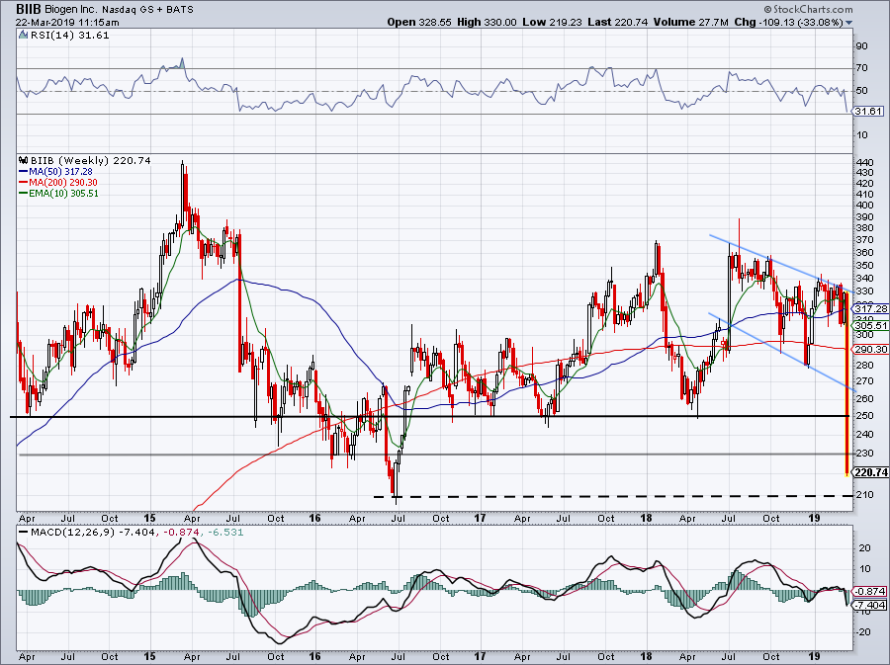Image resolution: width=890 pixels, height=665 pixels.
Task: Click the MACD(12,26,9) -7.404 indicator label
Action: [91, 533]
